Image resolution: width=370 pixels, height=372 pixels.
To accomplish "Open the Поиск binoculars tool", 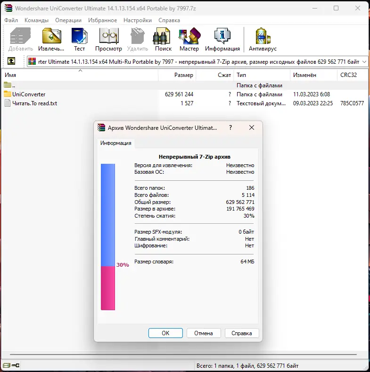I will (161, 36).
